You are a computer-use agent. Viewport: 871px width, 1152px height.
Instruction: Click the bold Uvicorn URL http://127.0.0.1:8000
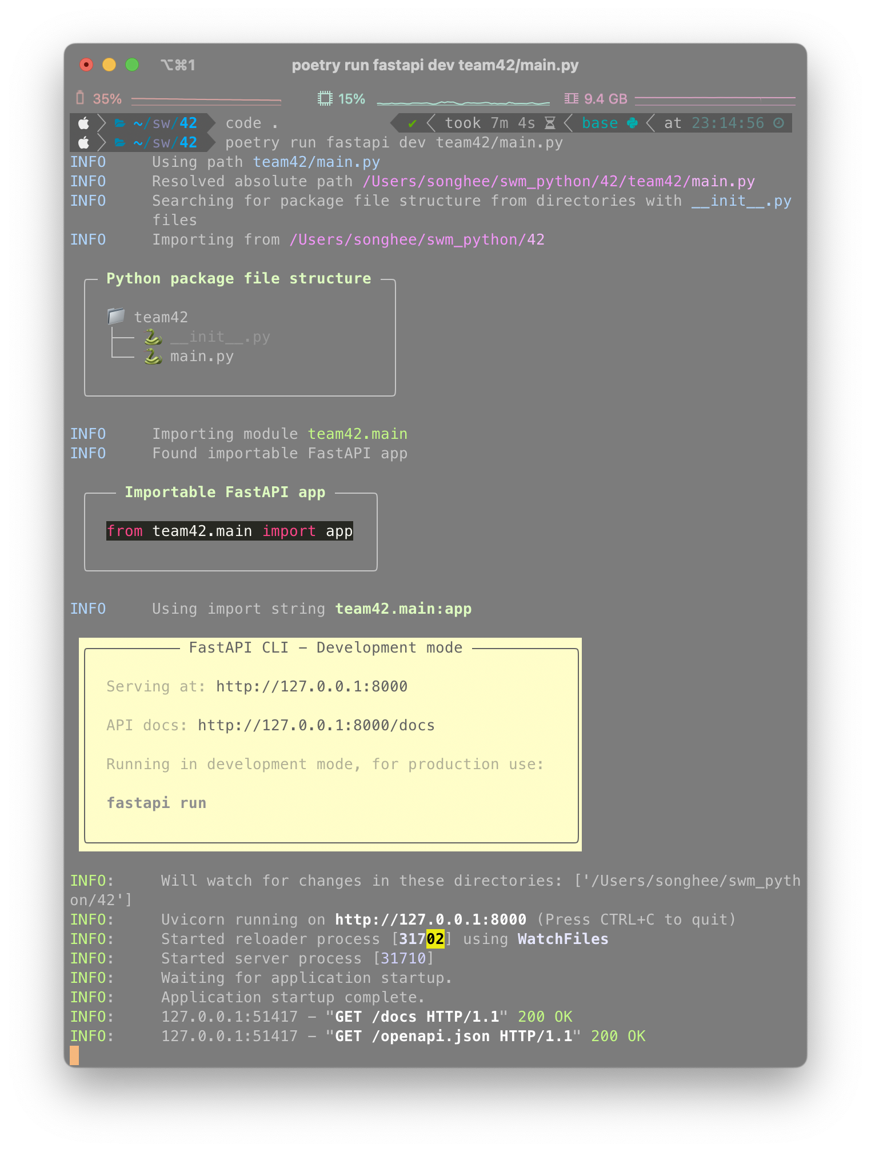coord(430,919)
